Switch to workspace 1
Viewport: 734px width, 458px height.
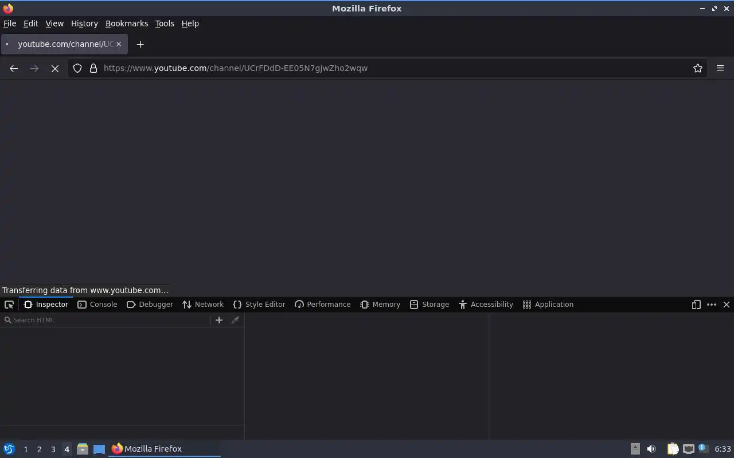tap(25, 449)
